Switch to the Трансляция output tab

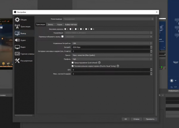point(40,24)
